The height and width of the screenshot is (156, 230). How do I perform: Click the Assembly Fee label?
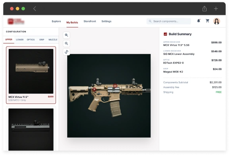[x=171, y=87]
